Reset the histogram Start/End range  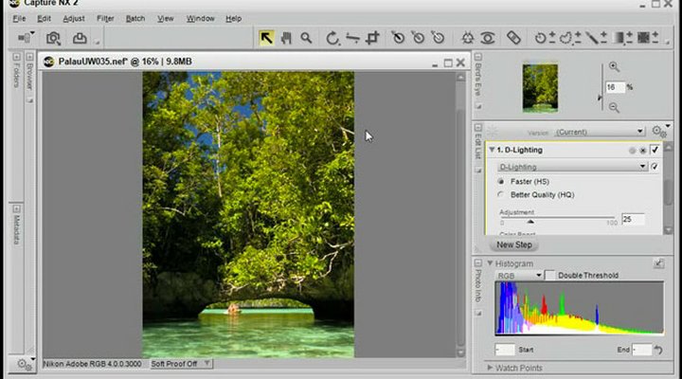click(658, 350)
